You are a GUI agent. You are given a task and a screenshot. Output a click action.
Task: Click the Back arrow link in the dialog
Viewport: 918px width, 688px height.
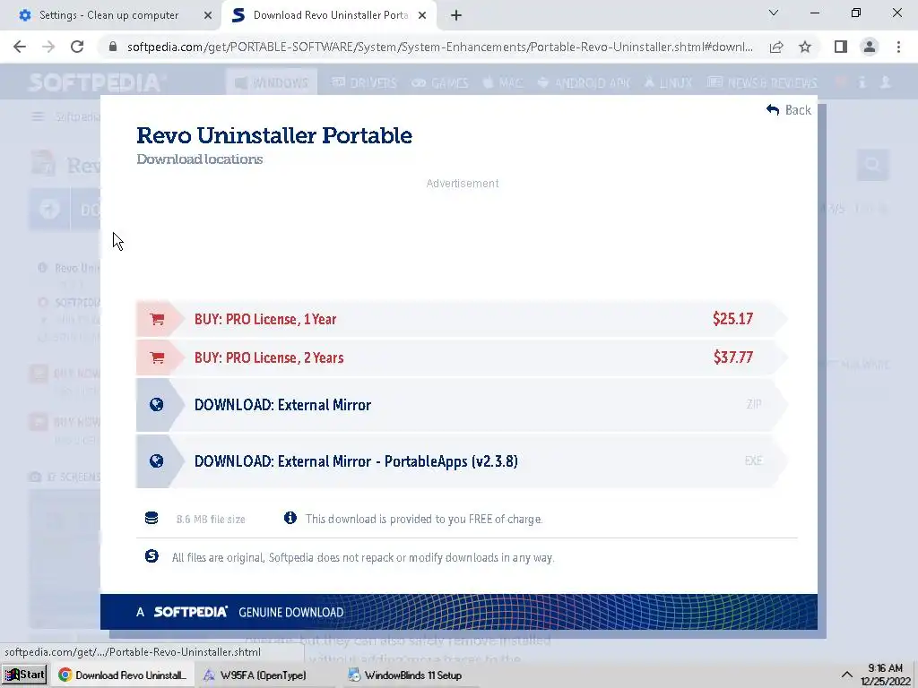tap(788, 110)
